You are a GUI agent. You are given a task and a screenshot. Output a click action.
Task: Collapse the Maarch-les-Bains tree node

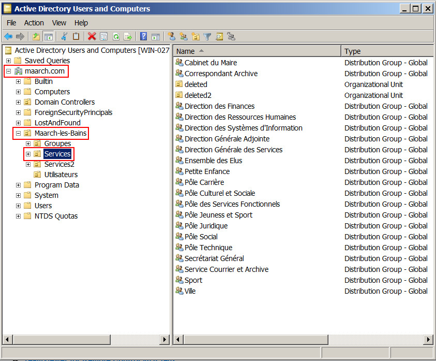pyautogui.click(x=19, y=133)
